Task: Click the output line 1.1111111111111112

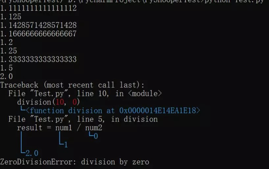Action: 38,8
